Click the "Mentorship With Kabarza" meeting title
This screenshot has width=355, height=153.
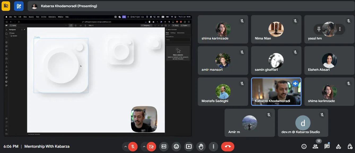(47, 146)
